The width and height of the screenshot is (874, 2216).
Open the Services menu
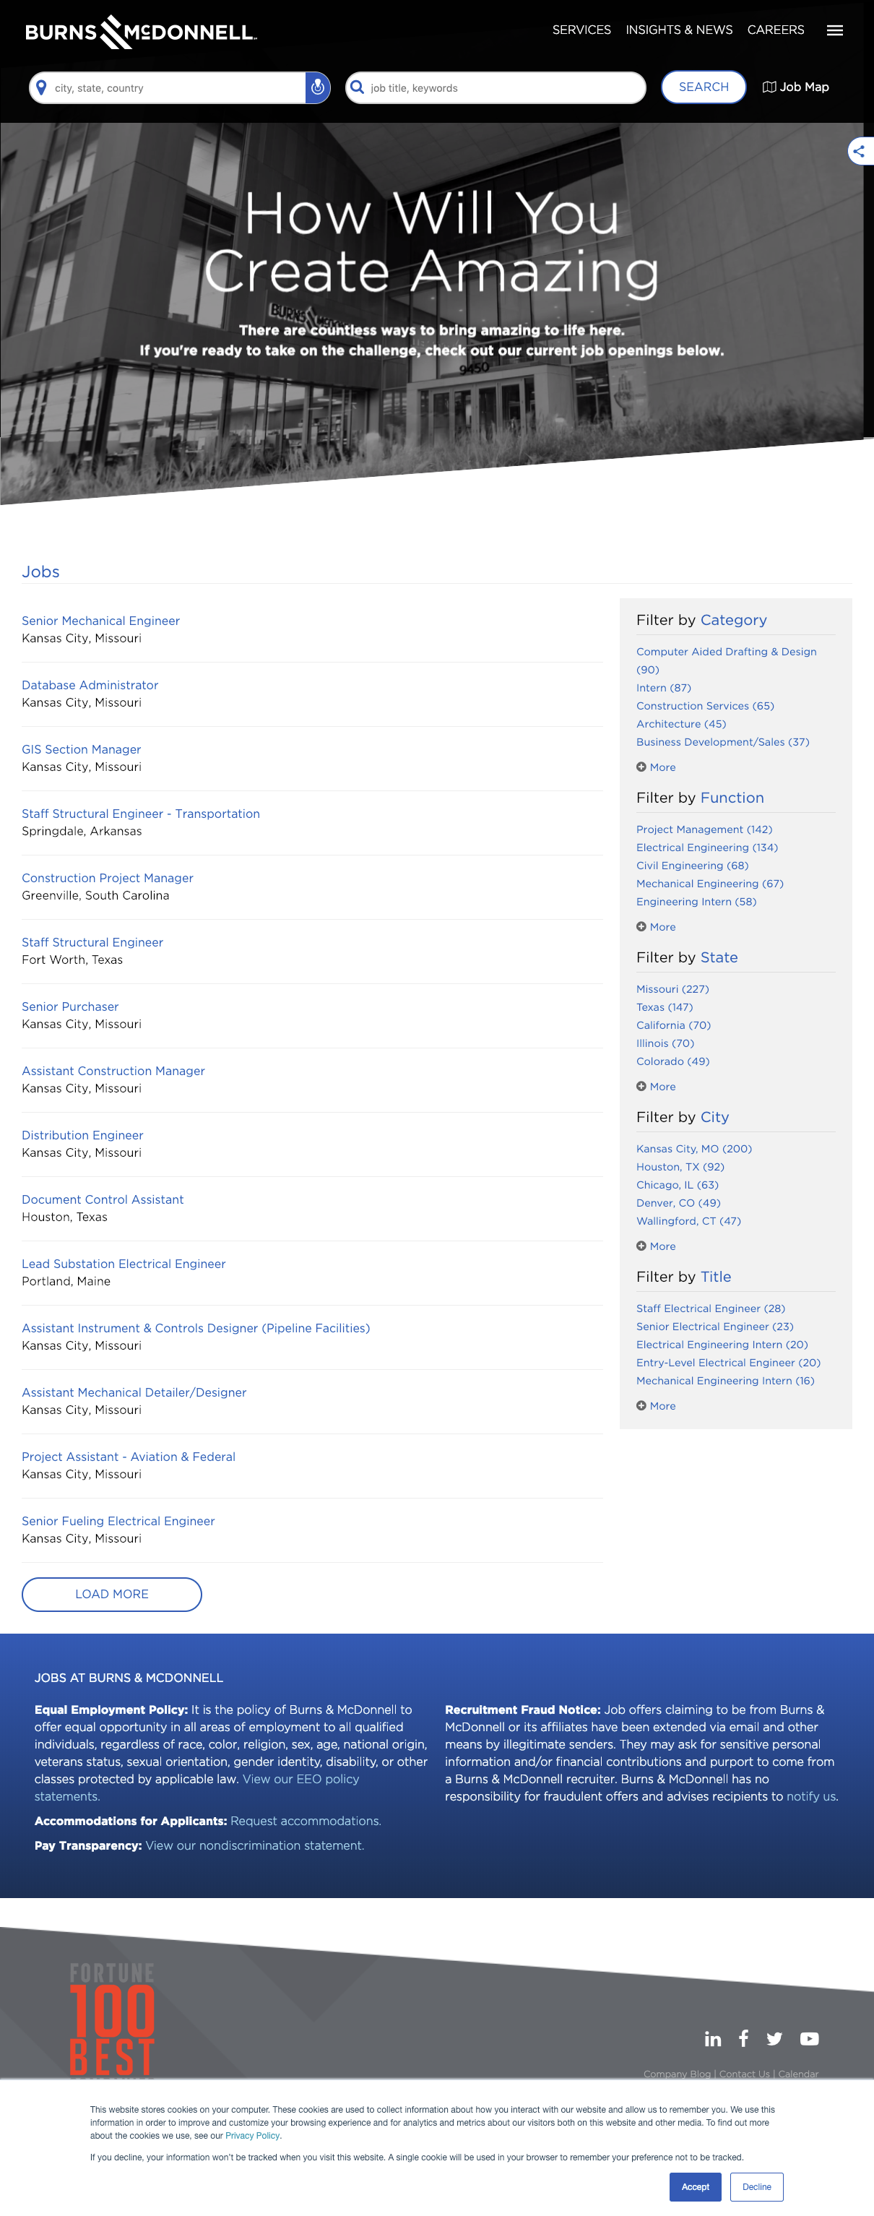[581, 30]
